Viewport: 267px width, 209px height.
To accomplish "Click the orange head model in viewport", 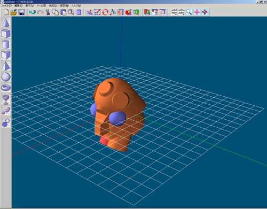I will 118,114.
